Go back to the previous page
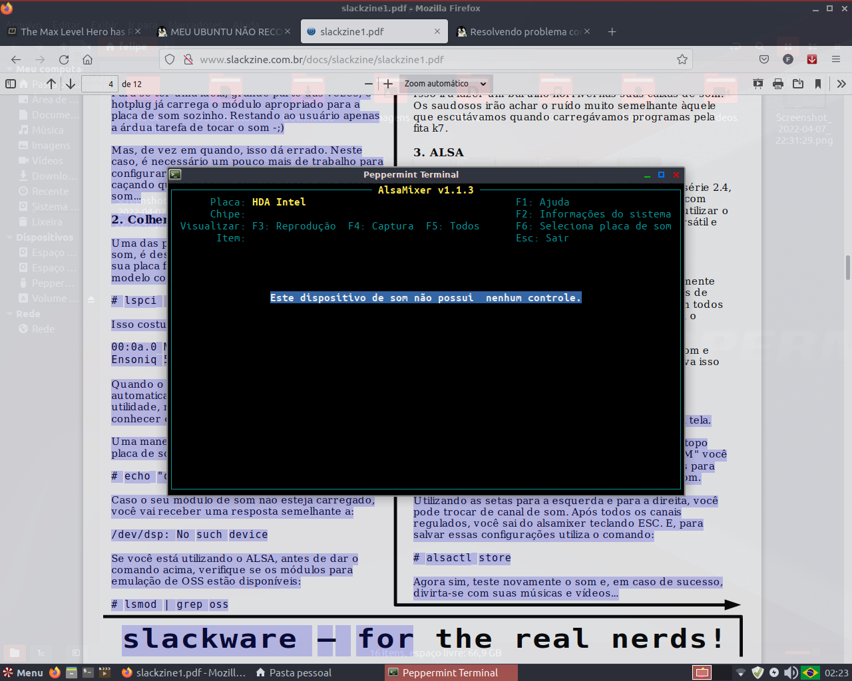This screenshot has height=681, width=852. (x=16, y=60)
